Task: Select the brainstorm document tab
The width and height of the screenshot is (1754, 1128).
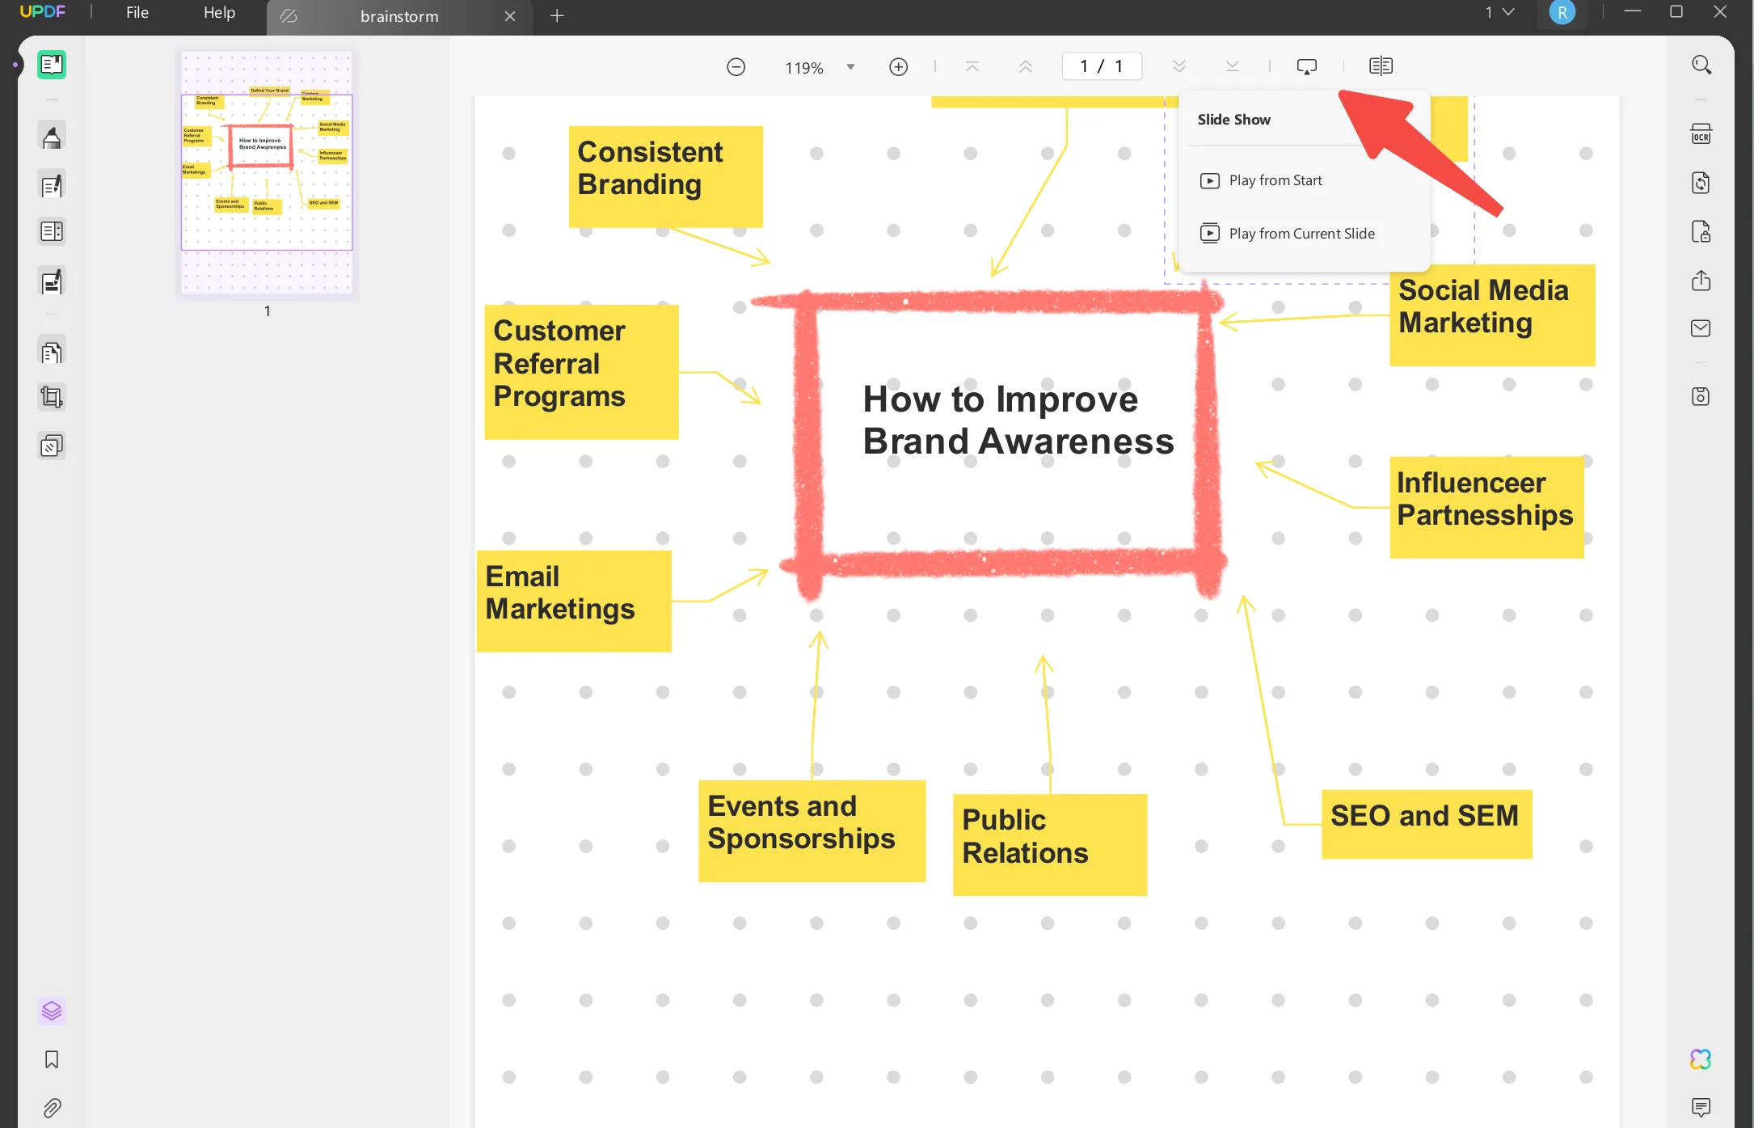Action: [398, 16]
